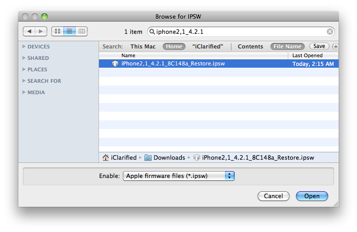The width and height of the screenshot is (357, 232).
Task: Add search criteria with the plus button
Action: coord(335,47)
